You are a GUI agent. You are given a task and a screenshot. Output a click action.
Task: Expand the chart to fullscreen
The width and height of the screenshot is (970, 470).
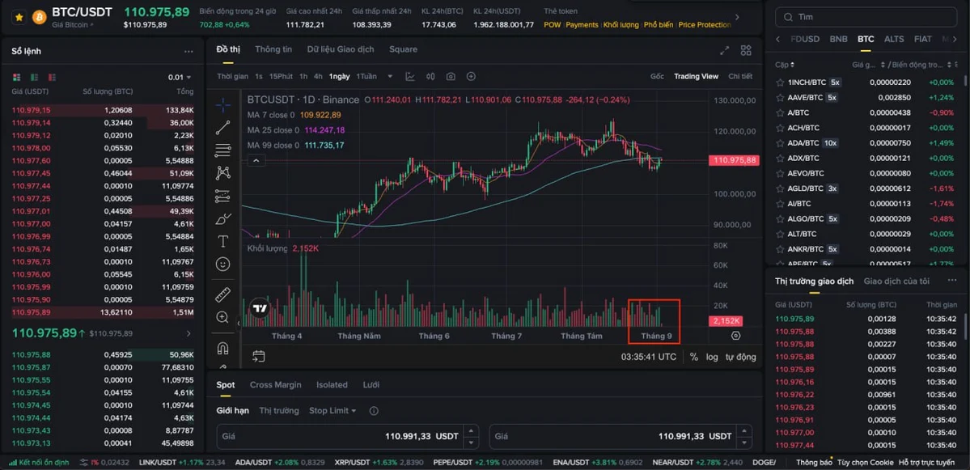[725, 50]
